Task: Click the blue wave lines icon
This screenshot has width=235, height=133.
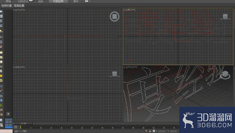Action: [x=1, y=86]
